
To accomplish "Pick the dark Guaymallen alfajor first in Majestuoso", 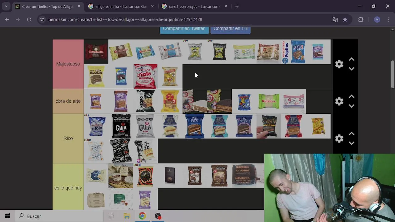I will pos(96,52).
